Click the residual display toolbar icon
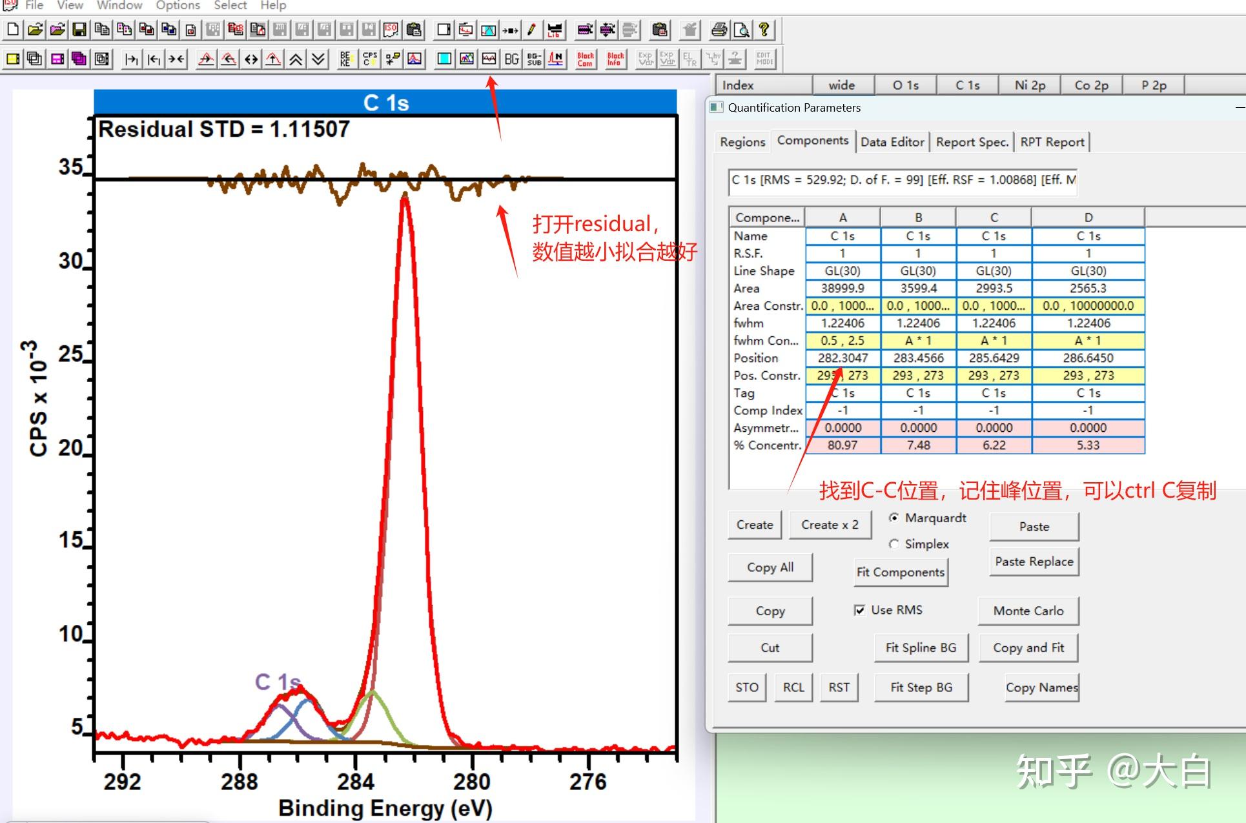 [489, 59]
